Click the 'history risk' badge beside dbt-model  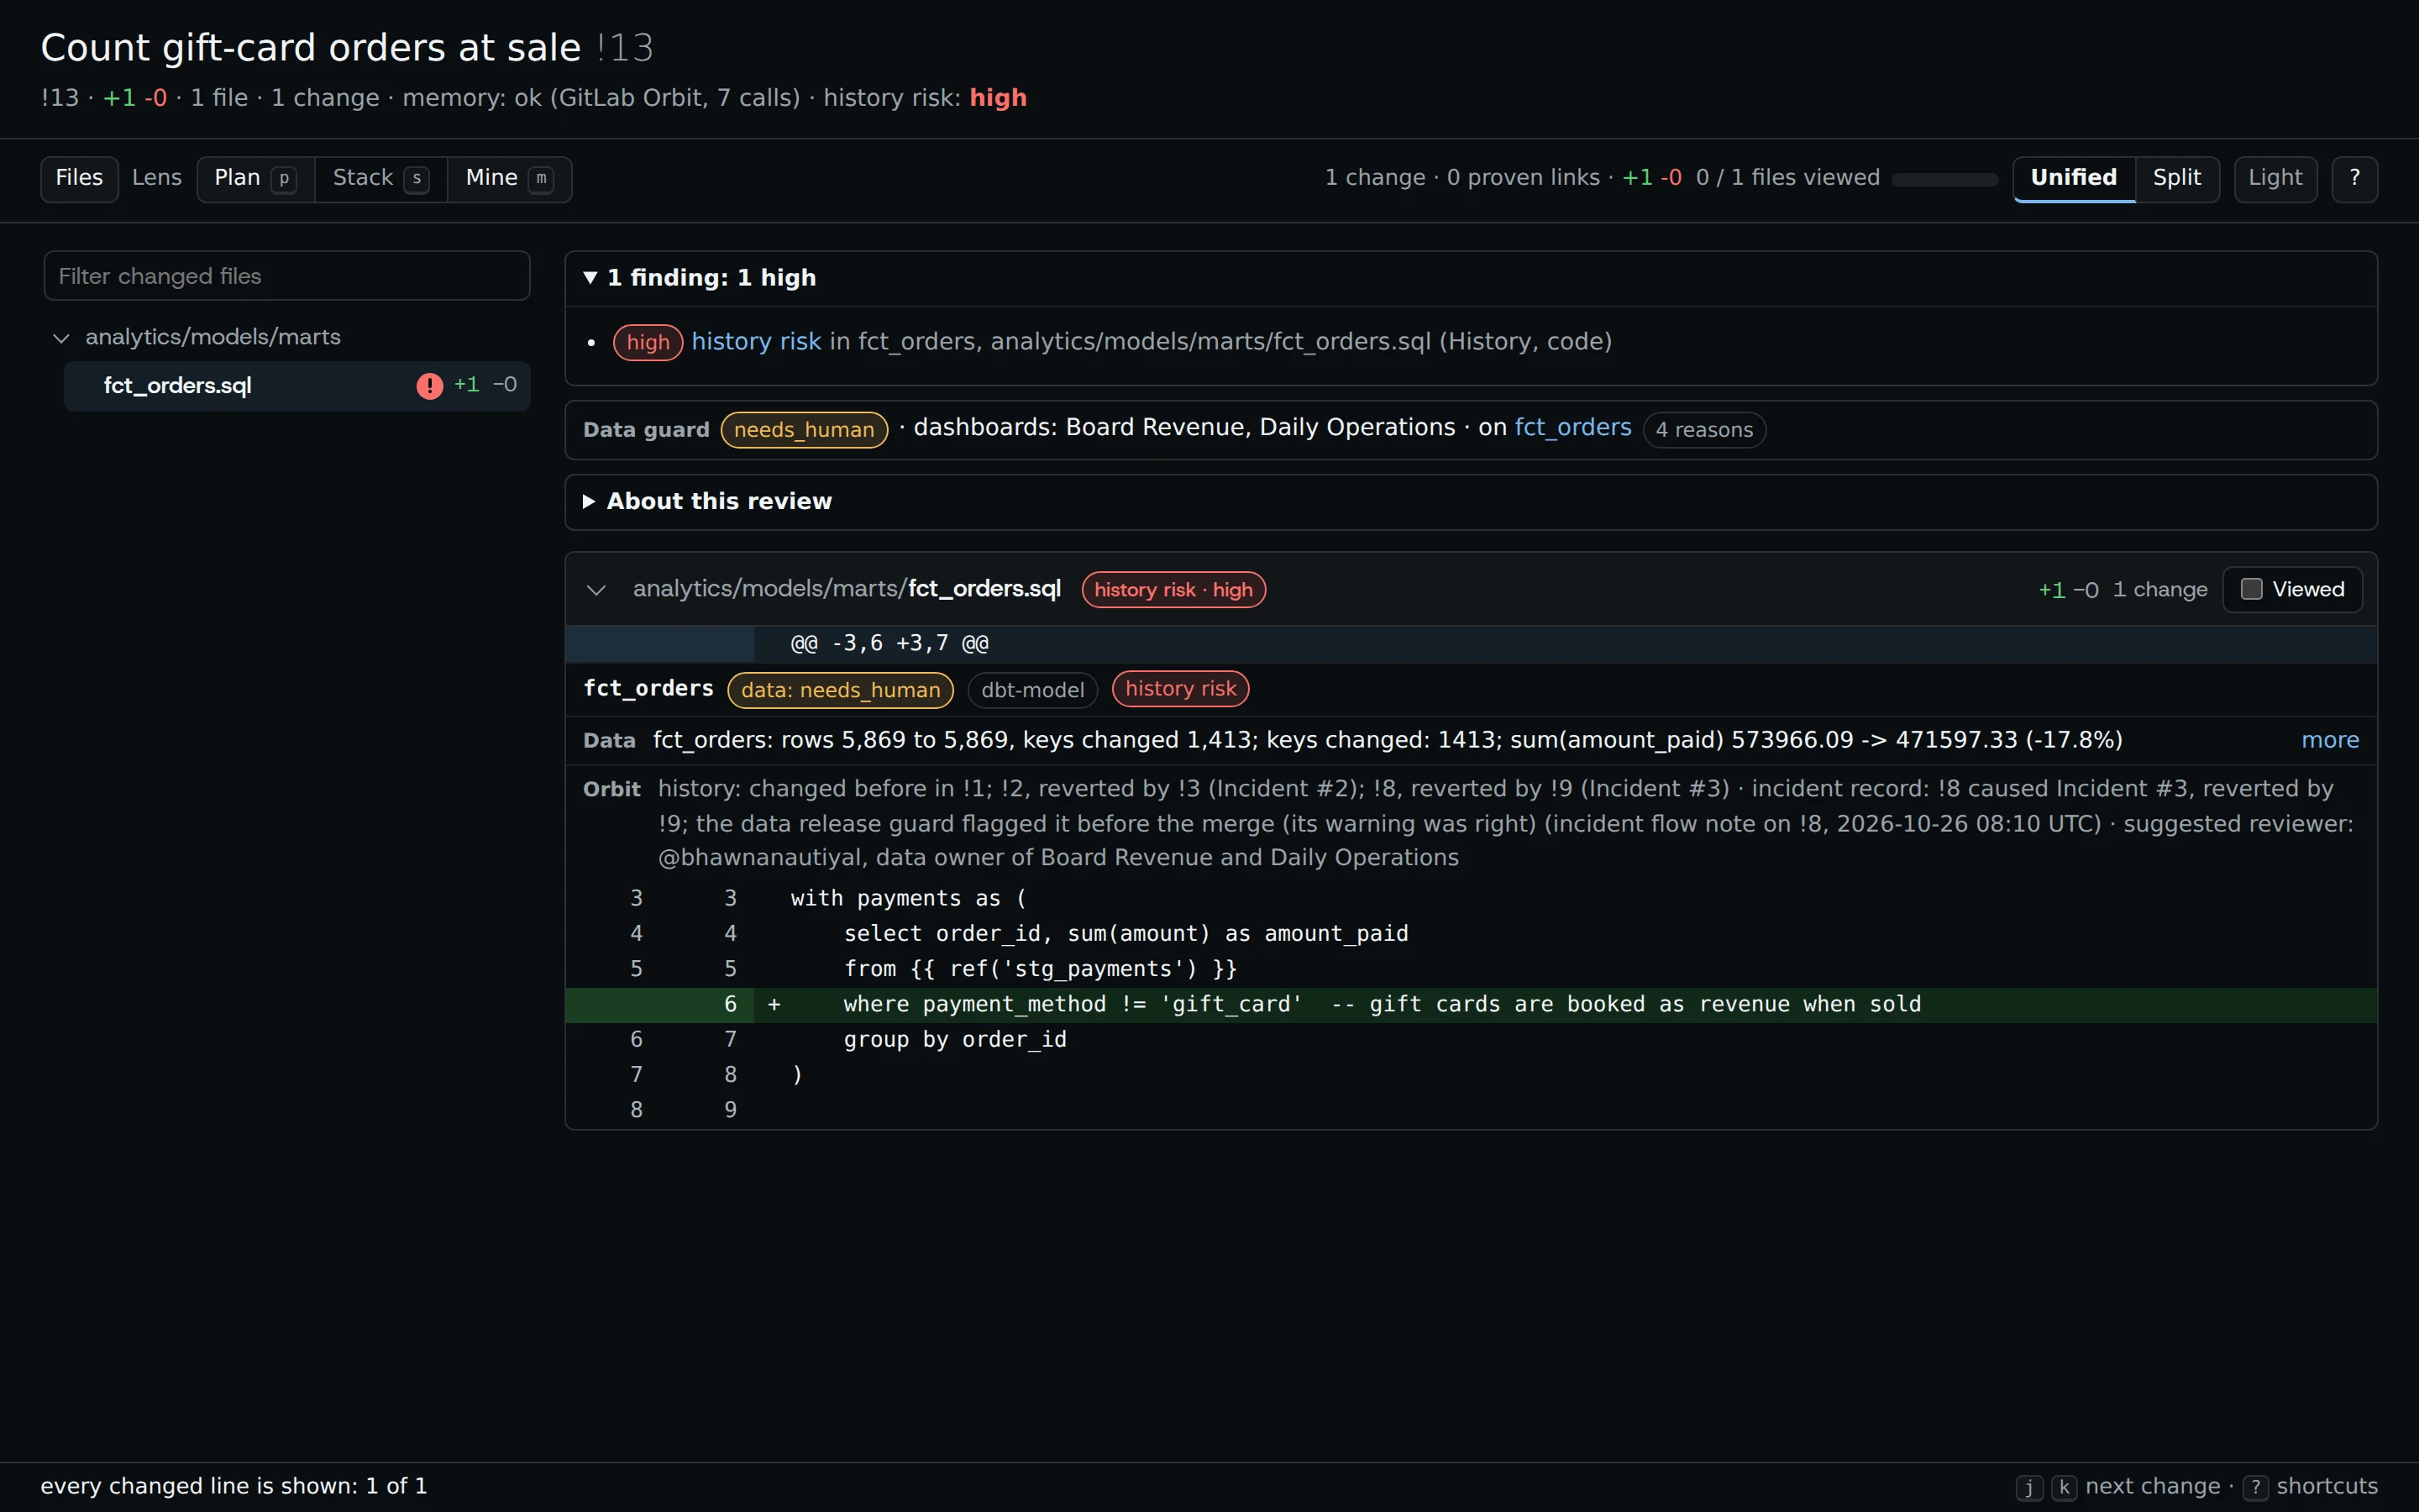point(1180,689)
